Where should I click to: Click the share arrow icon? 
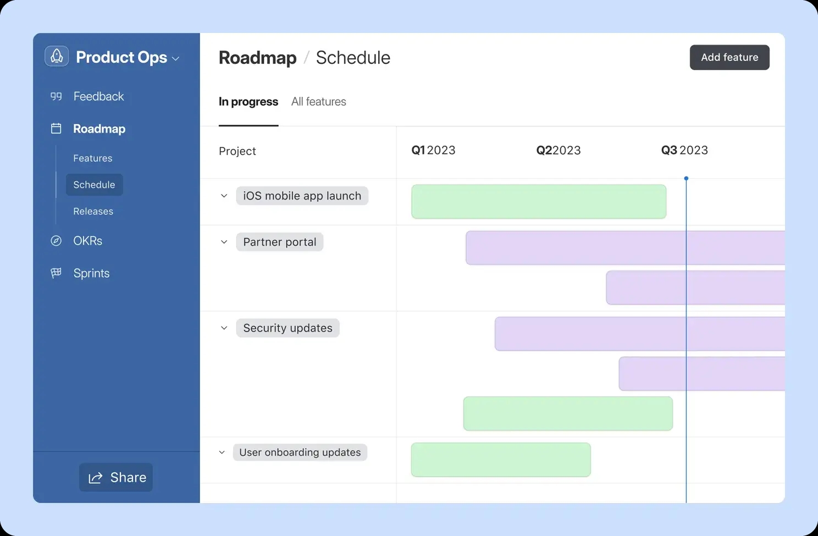(96, 478)
